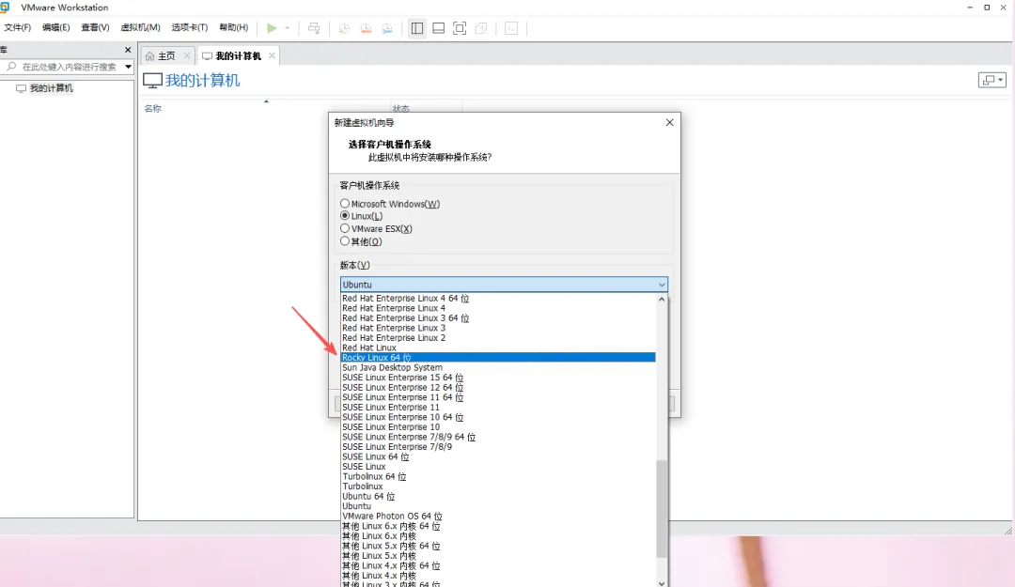
Task: Choose Rocky Linux 64 位 from the list
Action: pos(498,357)
